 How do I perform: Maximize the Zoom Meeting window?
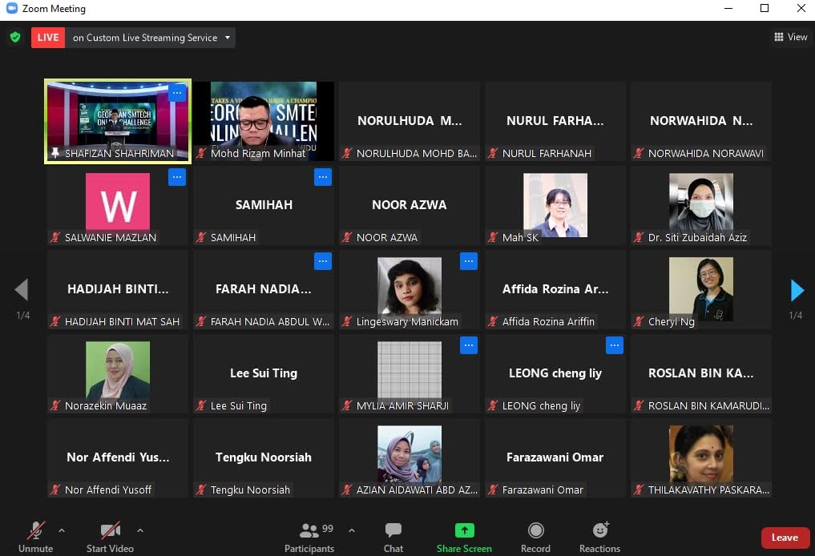click(x=764, y=8)
